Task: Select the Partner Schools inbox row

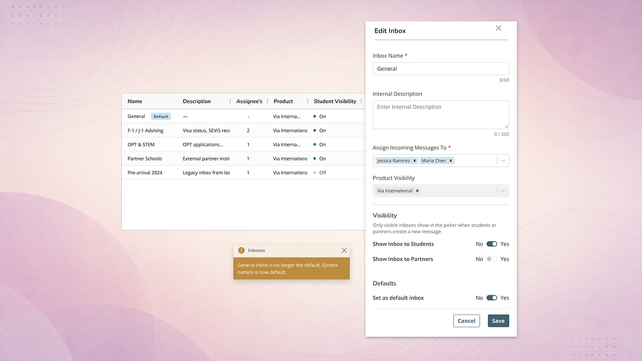Action: [243, 159]
